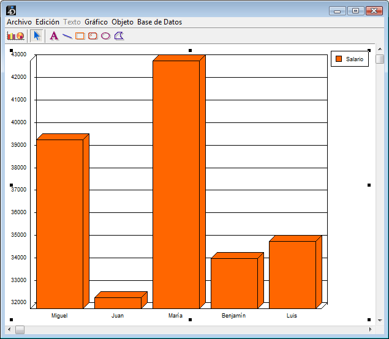Select the rounded rectangle tool
The image size is (389, 339).
pos(93,36)
